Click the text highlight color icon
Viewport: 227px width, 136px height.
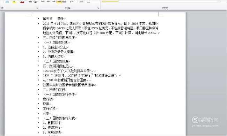(x=14, y=1)
